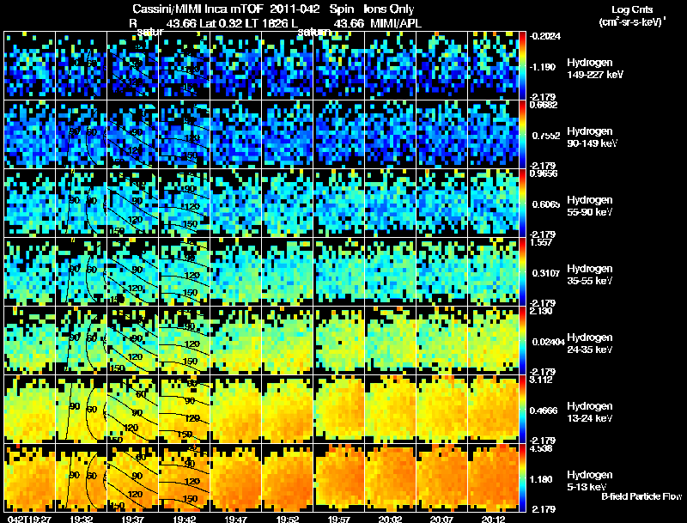The width and height of the screenshot is (687, 523).
Task: Click the '19:32' time axis label
Action: point(82,519)
